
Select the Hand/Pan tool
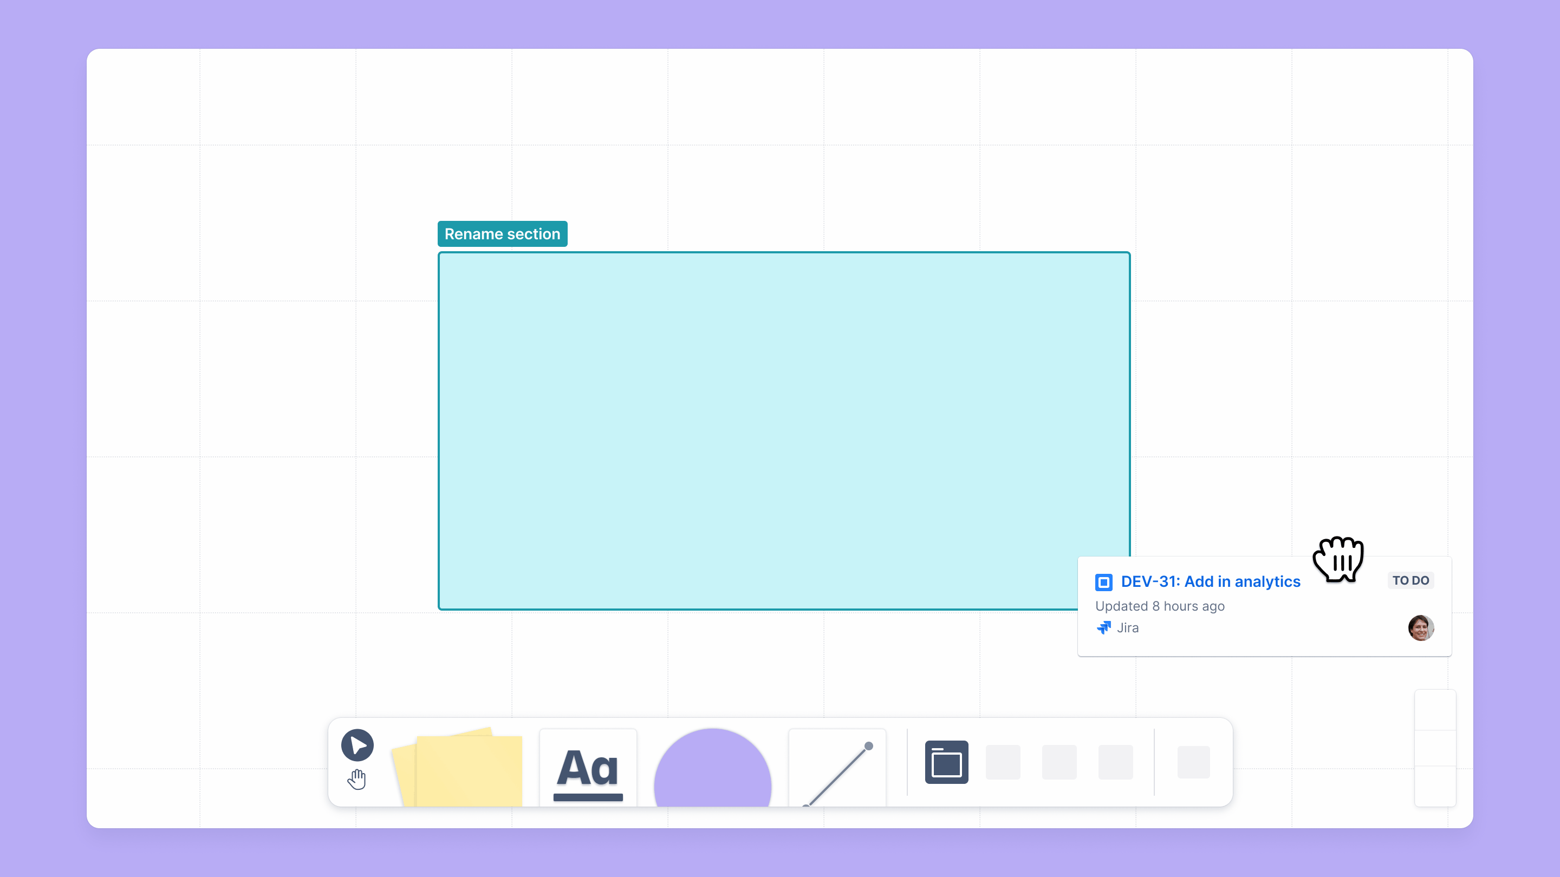(x=357, y=778)
